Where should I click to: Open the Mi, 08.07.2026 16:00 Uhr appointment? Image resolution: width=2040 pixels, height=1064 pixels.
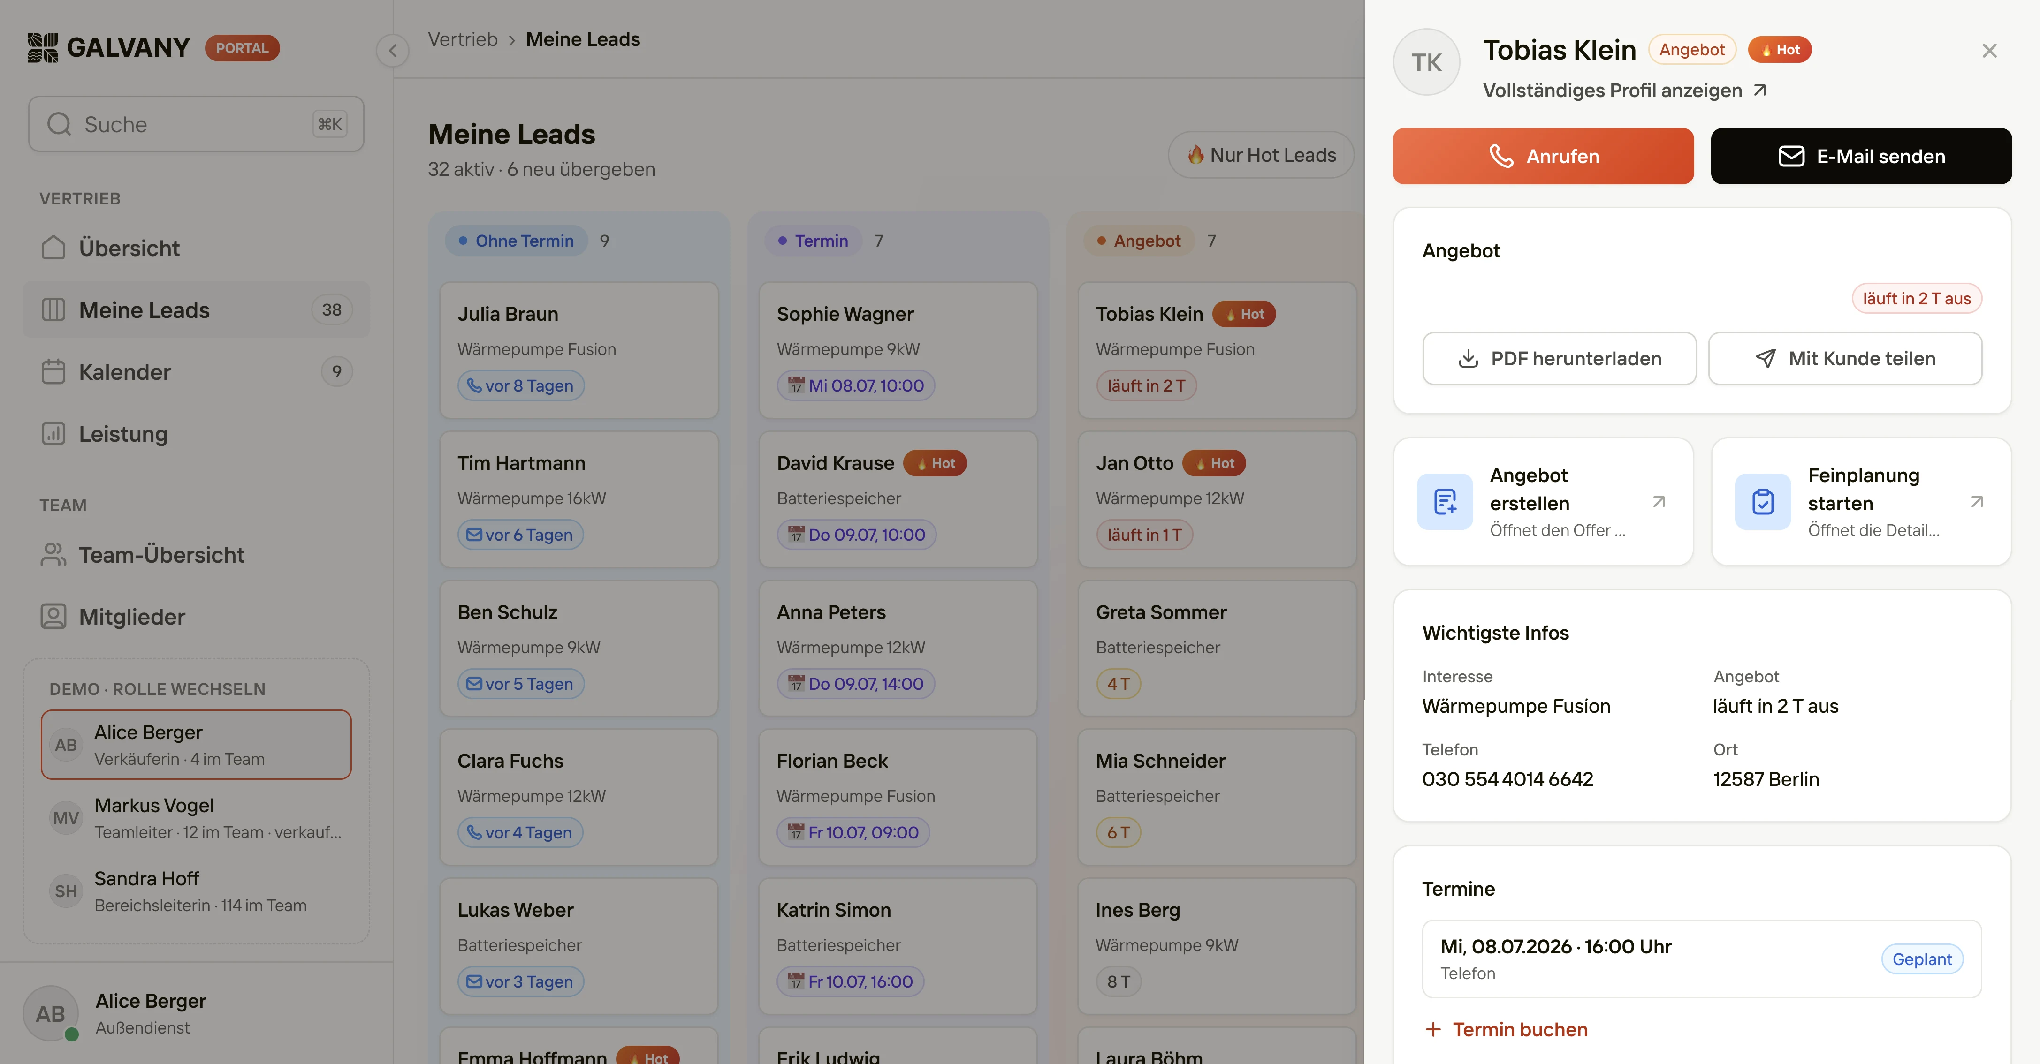(1702, 958)
